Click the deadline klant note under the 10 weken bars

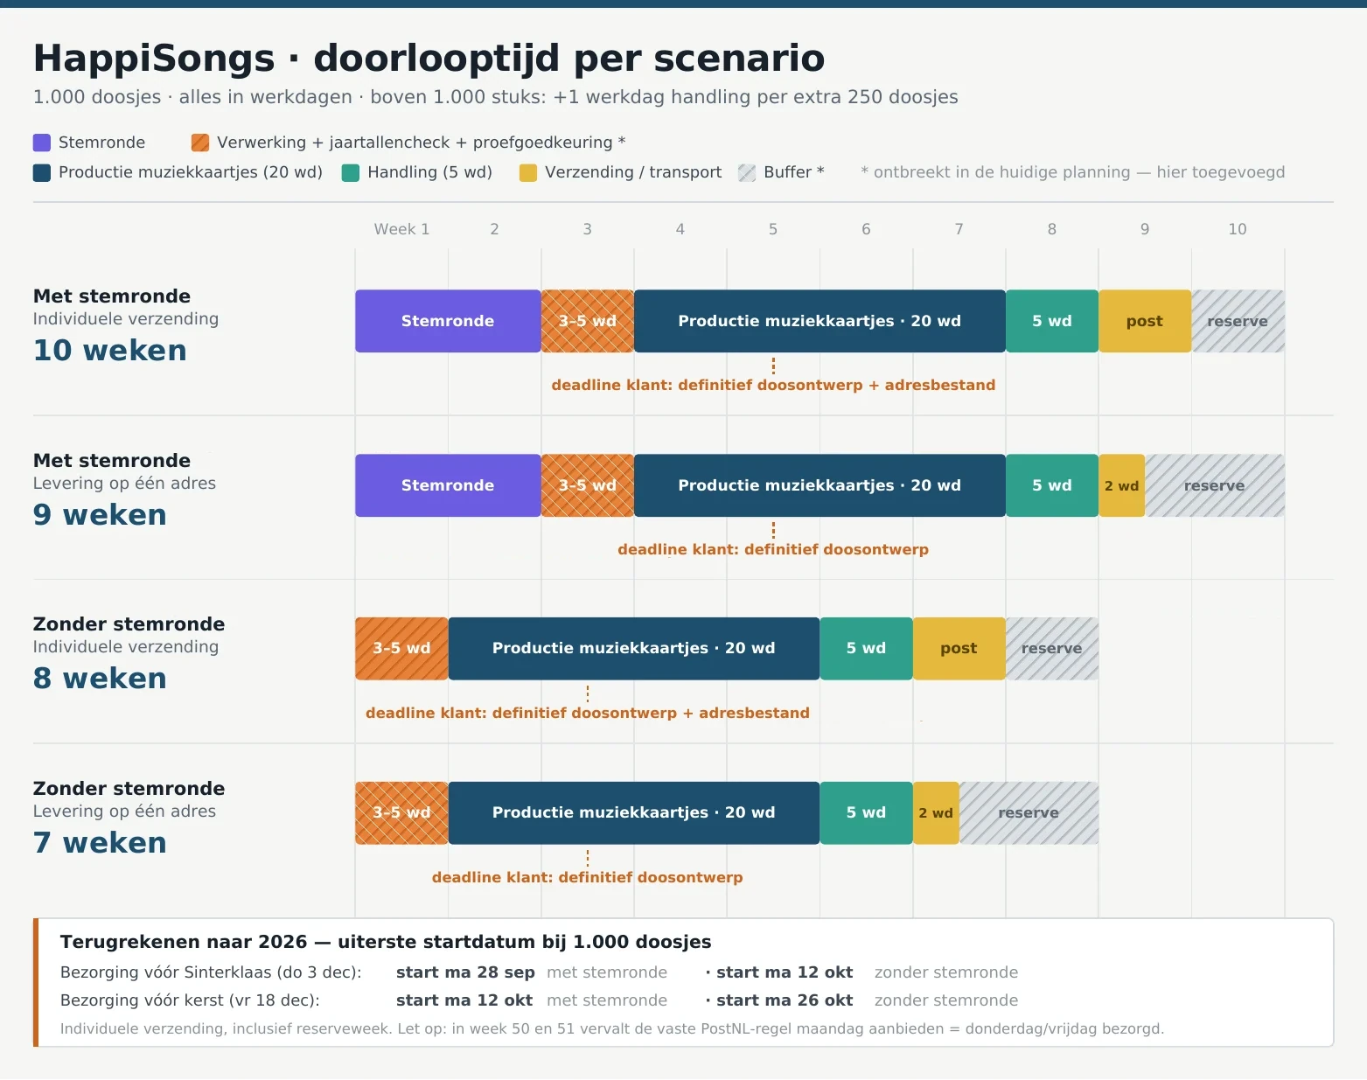773,386
